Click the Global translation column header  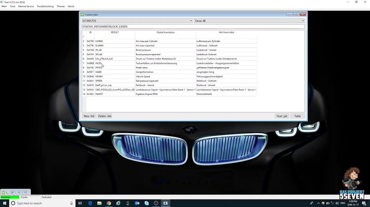pos(165,32)
